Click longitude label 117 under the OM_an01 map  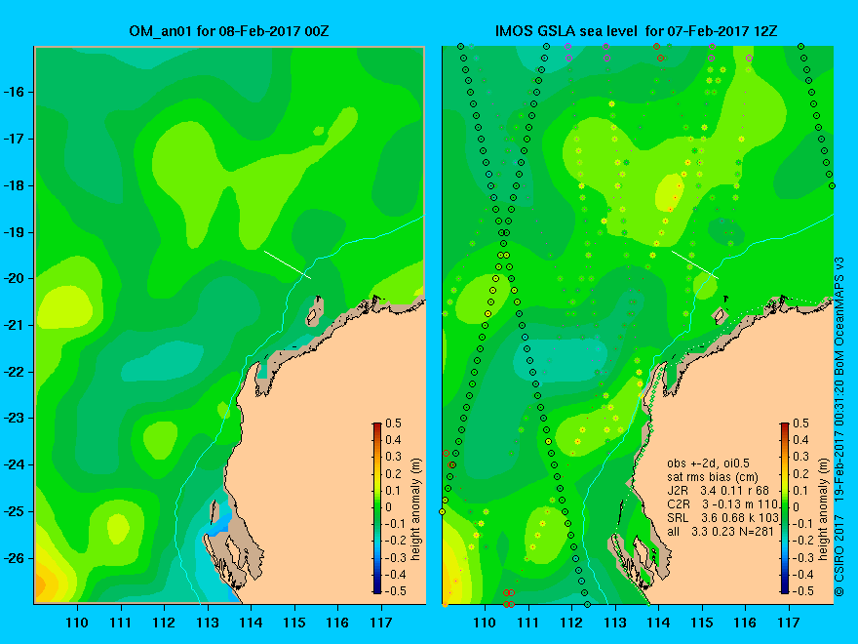coord(381,623)
